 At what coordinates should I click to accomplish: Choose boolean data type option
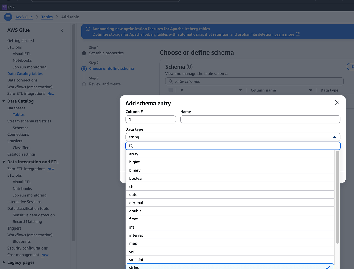point(230,178)
